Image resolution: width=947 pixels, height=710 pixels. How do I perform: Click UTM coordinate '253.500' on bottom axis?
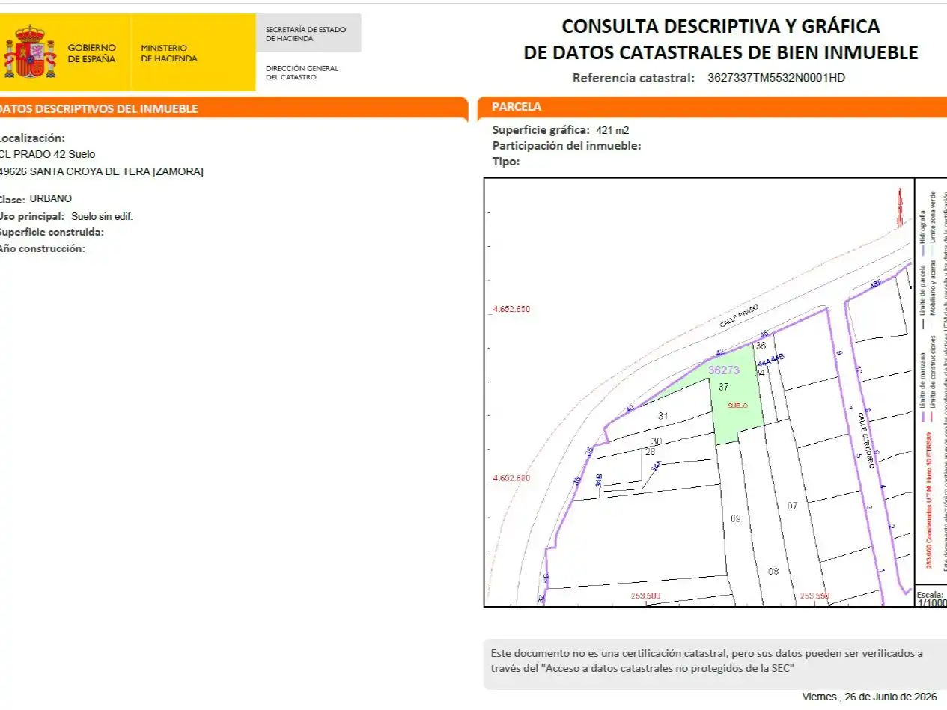[x=645, y=596]
